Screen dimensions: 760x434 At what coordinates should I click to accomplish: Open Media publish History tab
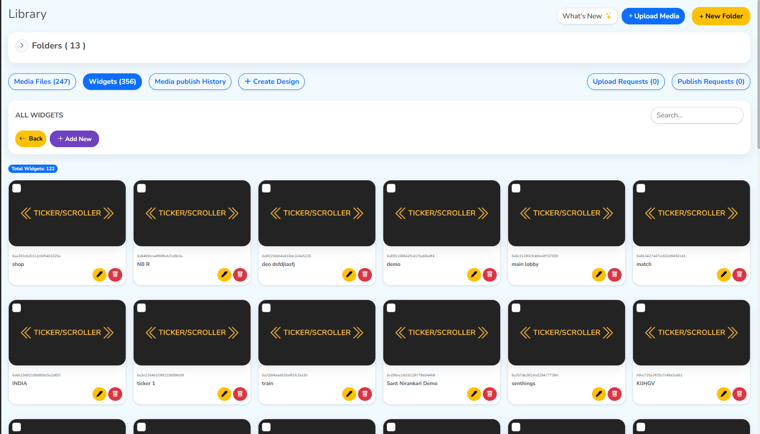190,82
